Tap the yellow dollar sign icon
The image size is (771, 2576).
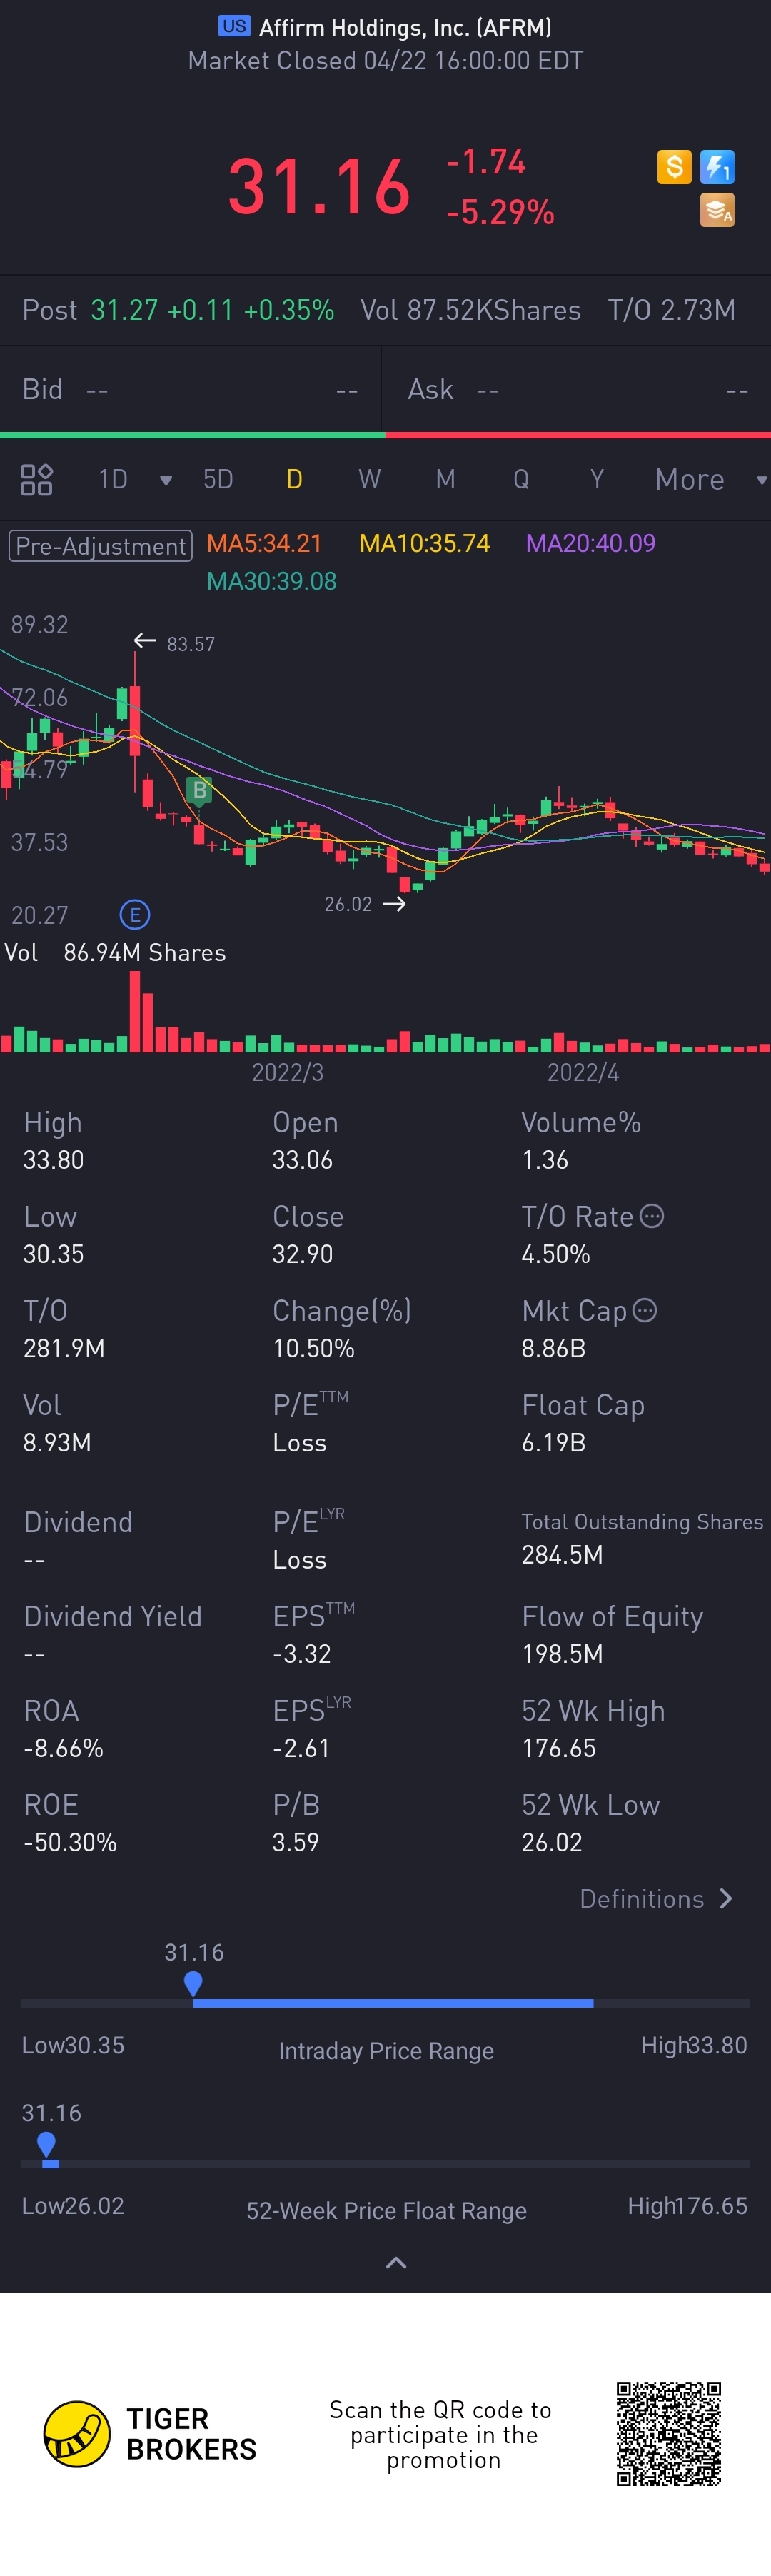(674, 166)
